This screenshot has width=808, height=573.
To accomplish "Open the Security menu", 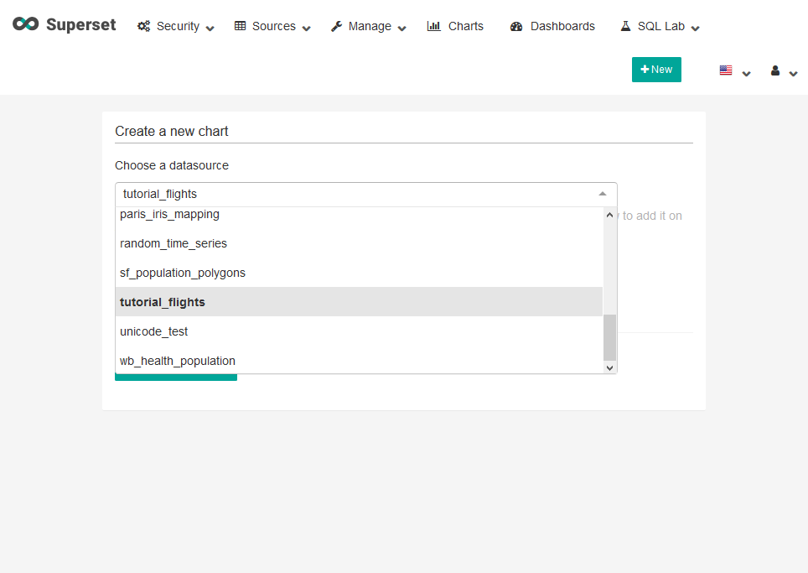I will pos(175,27).
